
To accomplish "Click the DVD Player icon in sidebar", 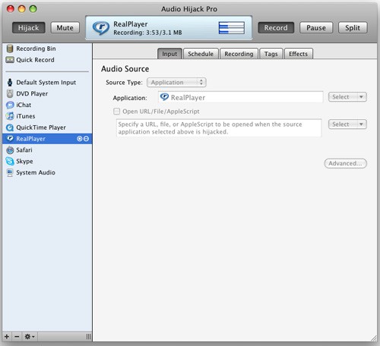I will 10,93.
